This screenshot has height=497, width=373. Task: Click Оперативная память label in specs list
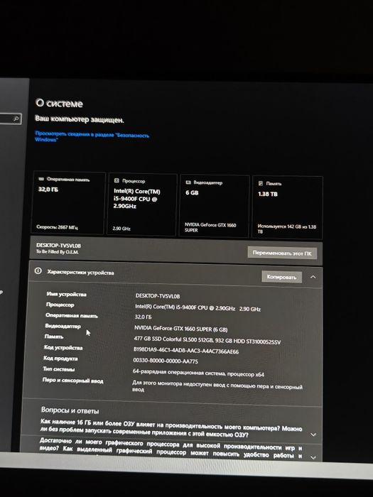[x=72, y=315]
